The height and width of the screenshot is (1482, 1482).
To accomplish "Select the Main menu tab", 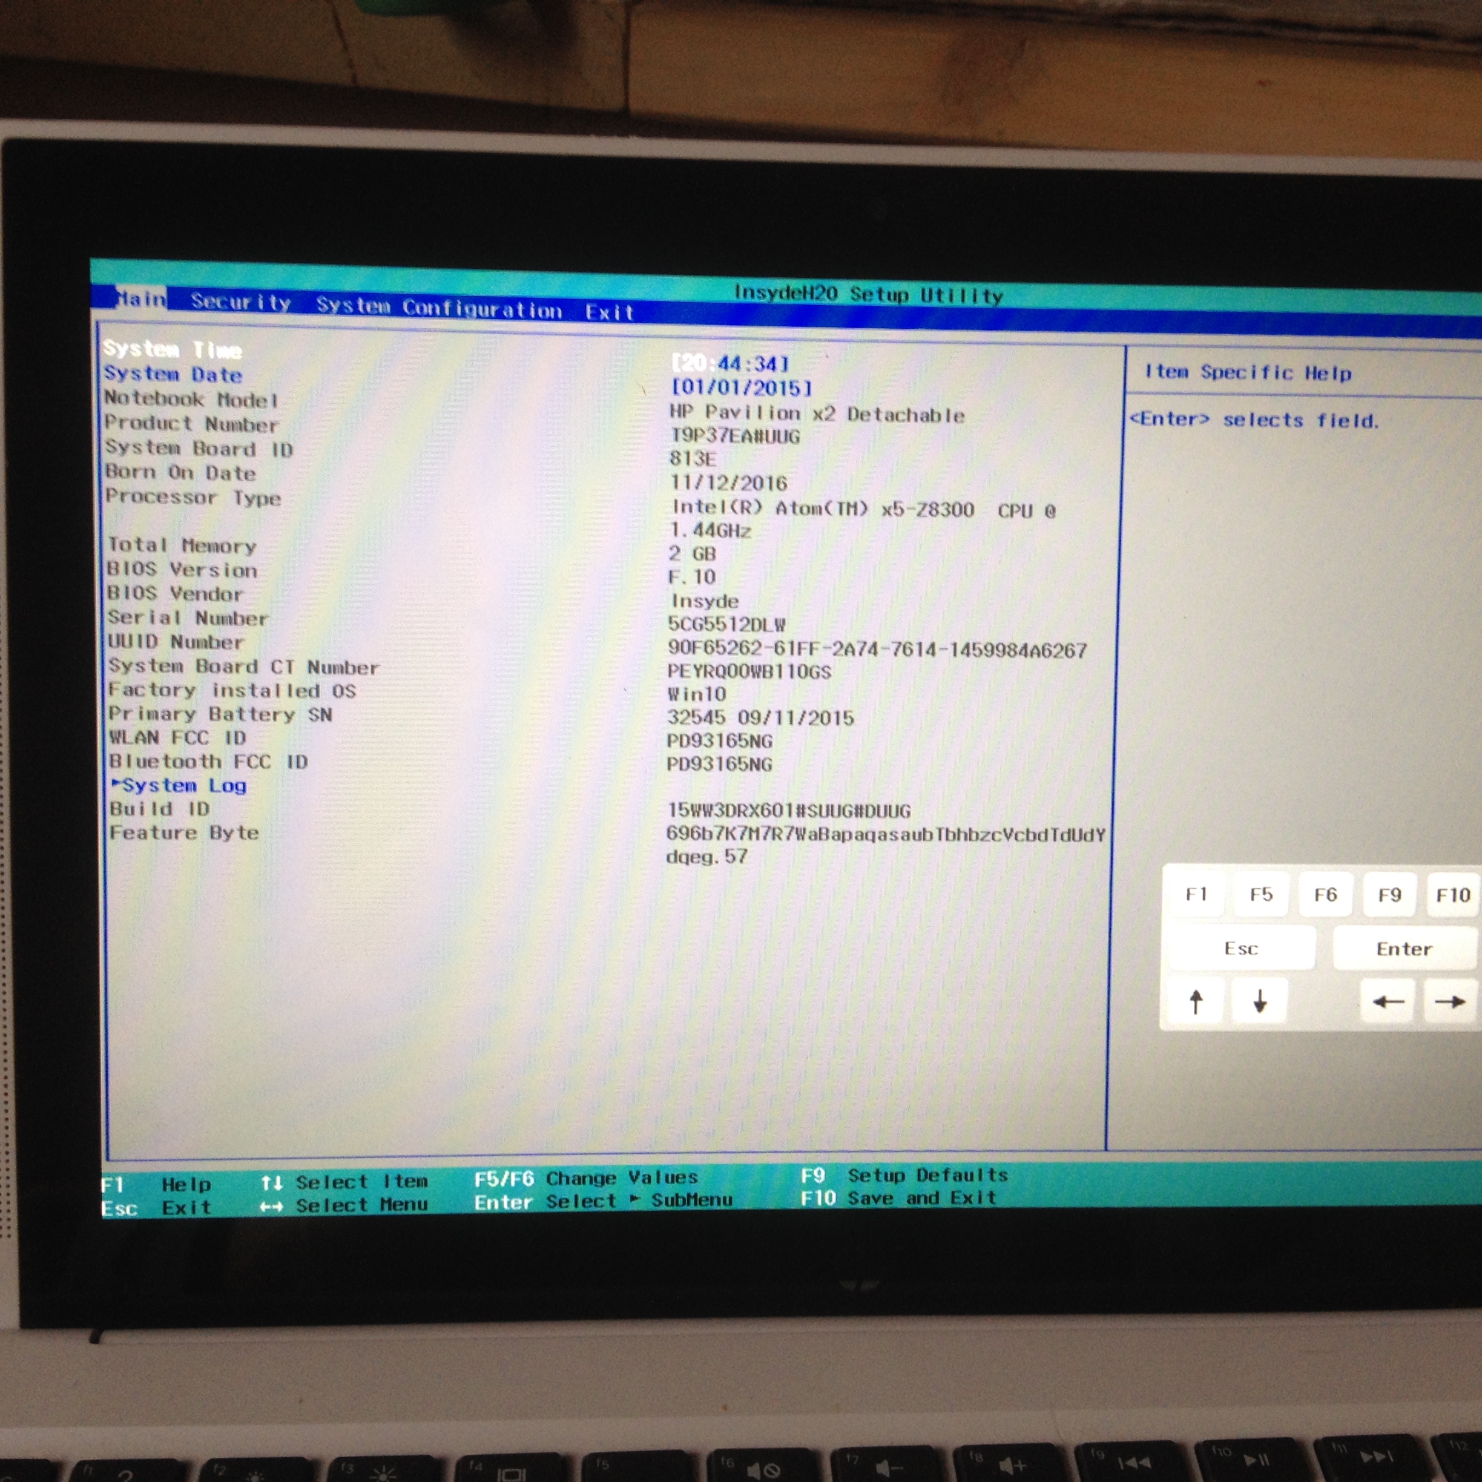I will 140,298.
